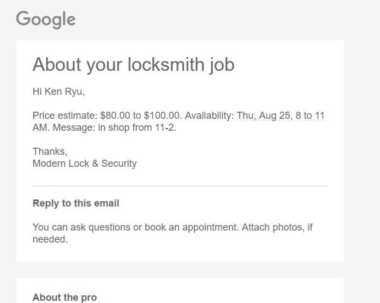
Task: Select the word 'locksmith' in the title
Action: pos(166,65)
